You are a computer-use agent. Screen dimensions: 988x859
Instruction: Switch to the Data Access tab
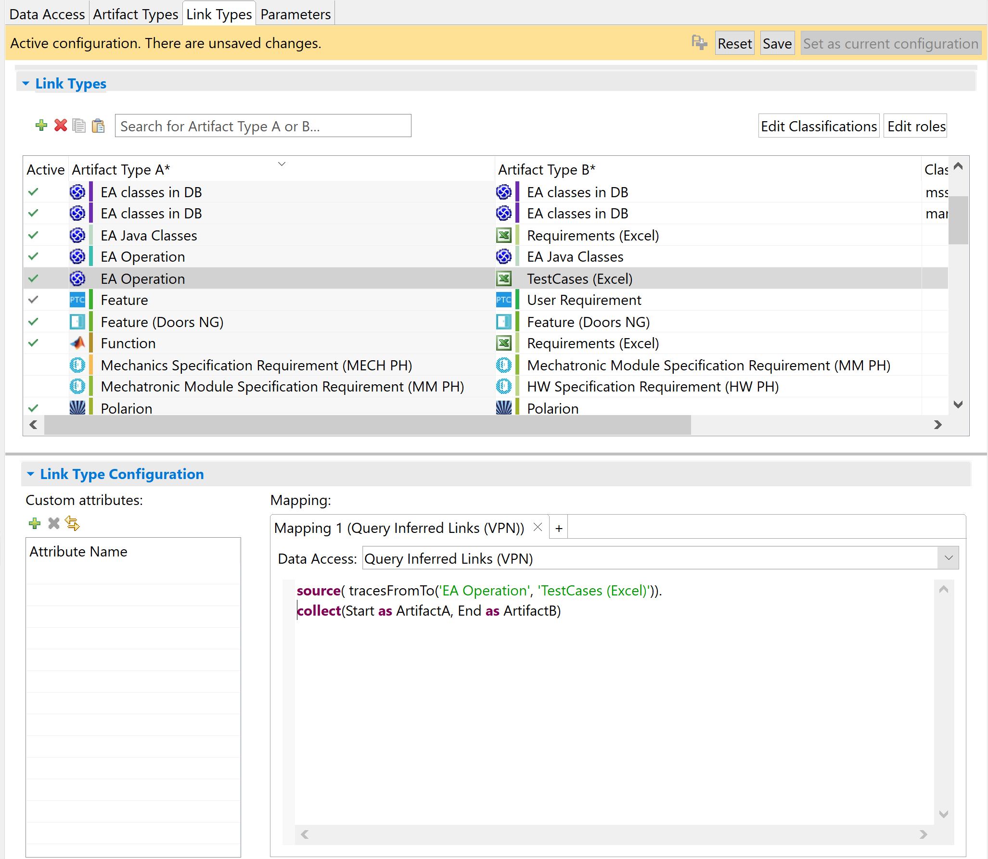coord(47,14)
